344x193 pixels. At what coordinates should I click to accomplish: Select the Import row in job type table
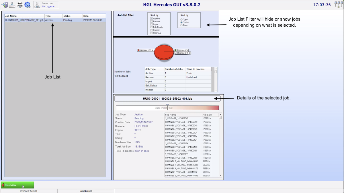tap(178, 82)
